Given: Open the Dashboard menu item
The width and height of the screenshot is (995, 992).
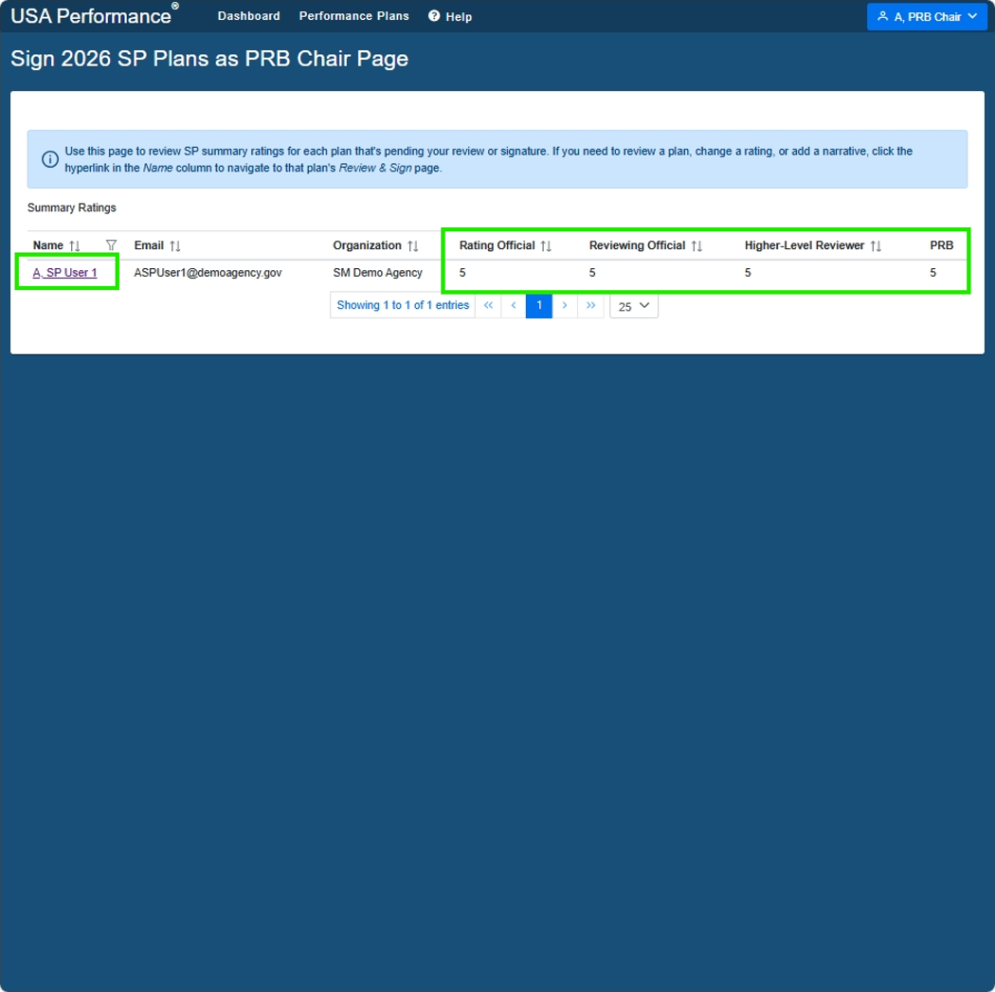Looking at the screenshot, I should click(248, 16).
